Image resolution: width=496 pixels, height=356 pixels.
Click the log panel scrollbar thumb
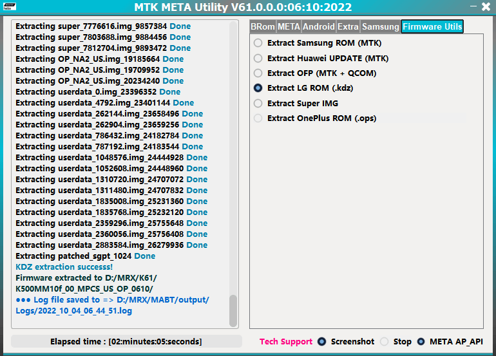pos(233,310)
